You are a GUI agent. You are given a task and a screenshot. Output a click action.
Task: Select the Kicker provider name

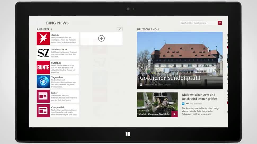54,93
